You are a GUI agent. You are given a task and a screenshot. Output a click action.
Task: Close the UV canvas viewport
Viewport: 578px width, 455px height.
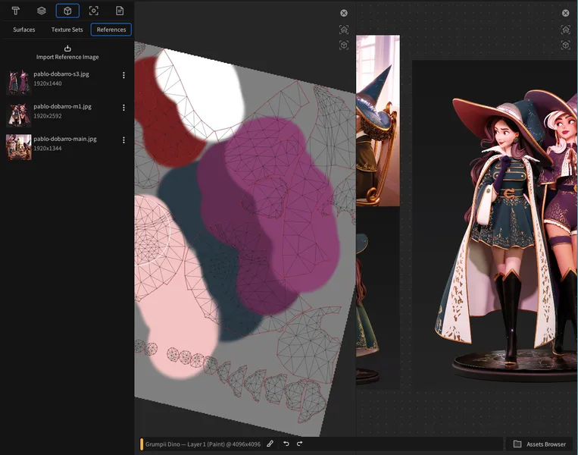344,13
